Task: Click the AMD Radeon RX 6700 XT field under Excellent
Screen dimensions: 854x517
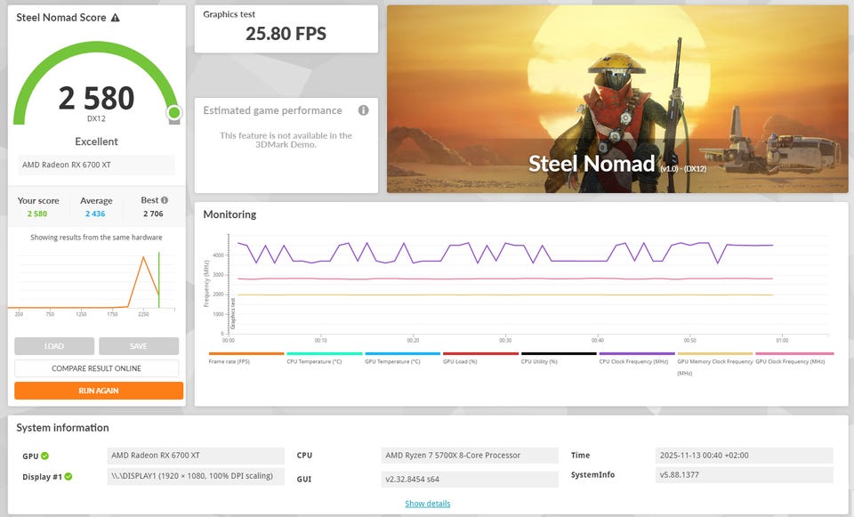Action: pyautogui.click(x=96, y=165)
